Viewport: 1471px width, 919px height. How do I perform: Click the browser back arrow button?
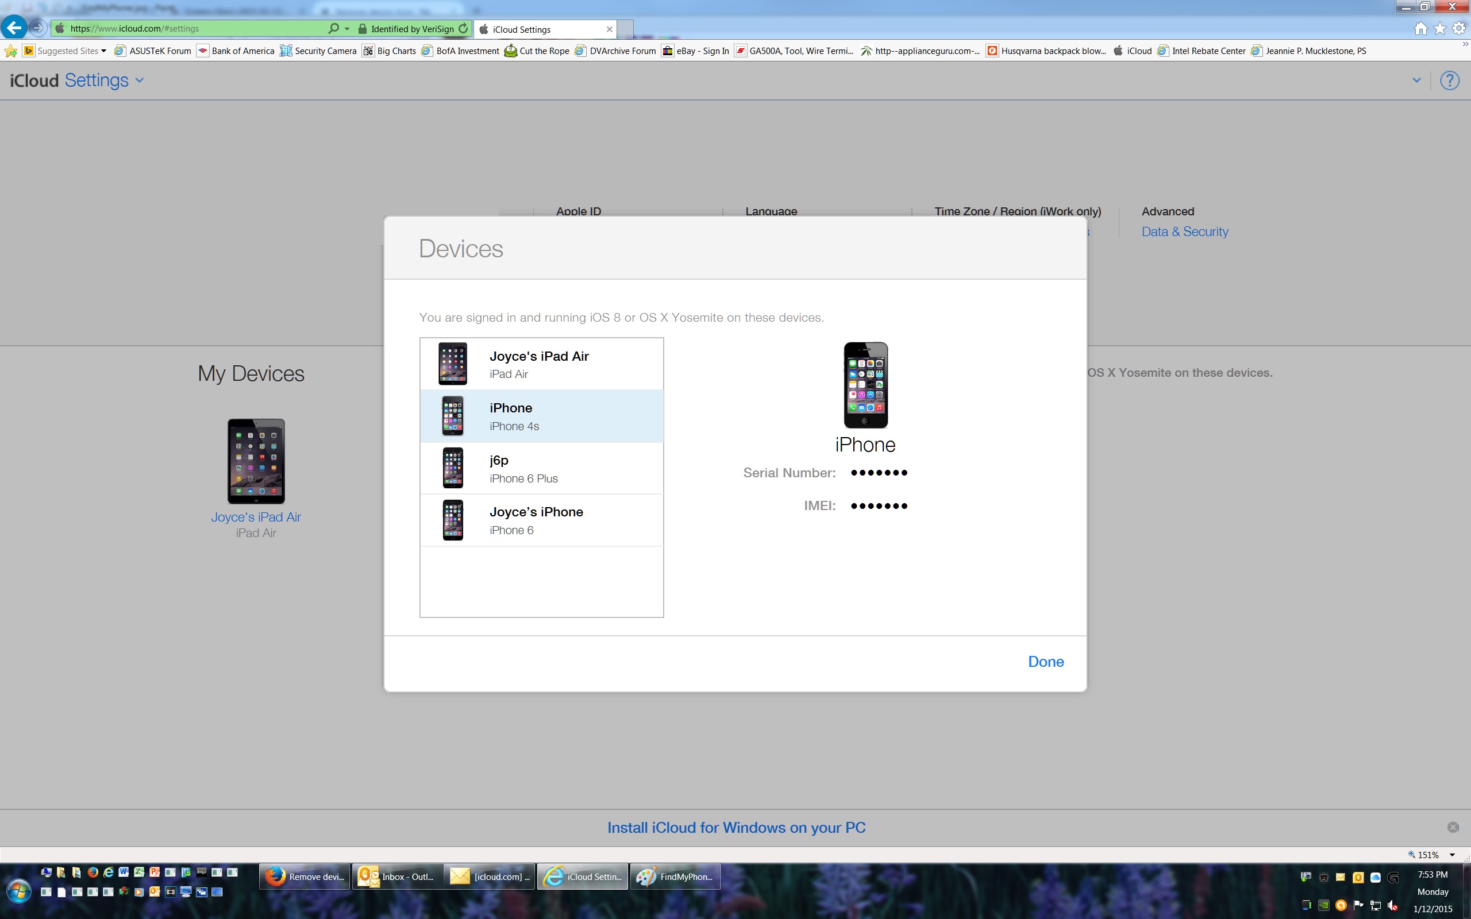[13, 28]
